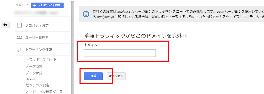Select the セッション設定 submenu item
264x94 pixels.
point(37,85)
